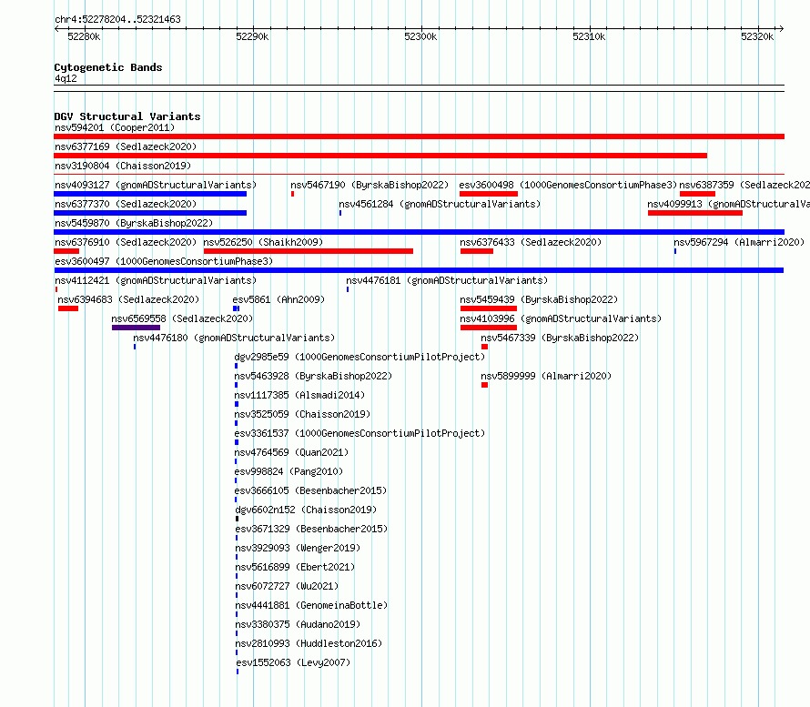
Task: Select the red bar under nsv4103996
Action: [x=489, y=328]
